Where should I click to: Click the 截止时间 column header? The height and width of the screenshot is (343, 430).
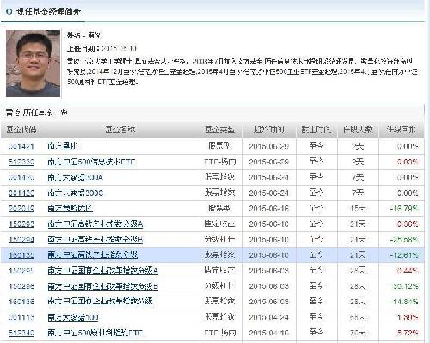316,130
